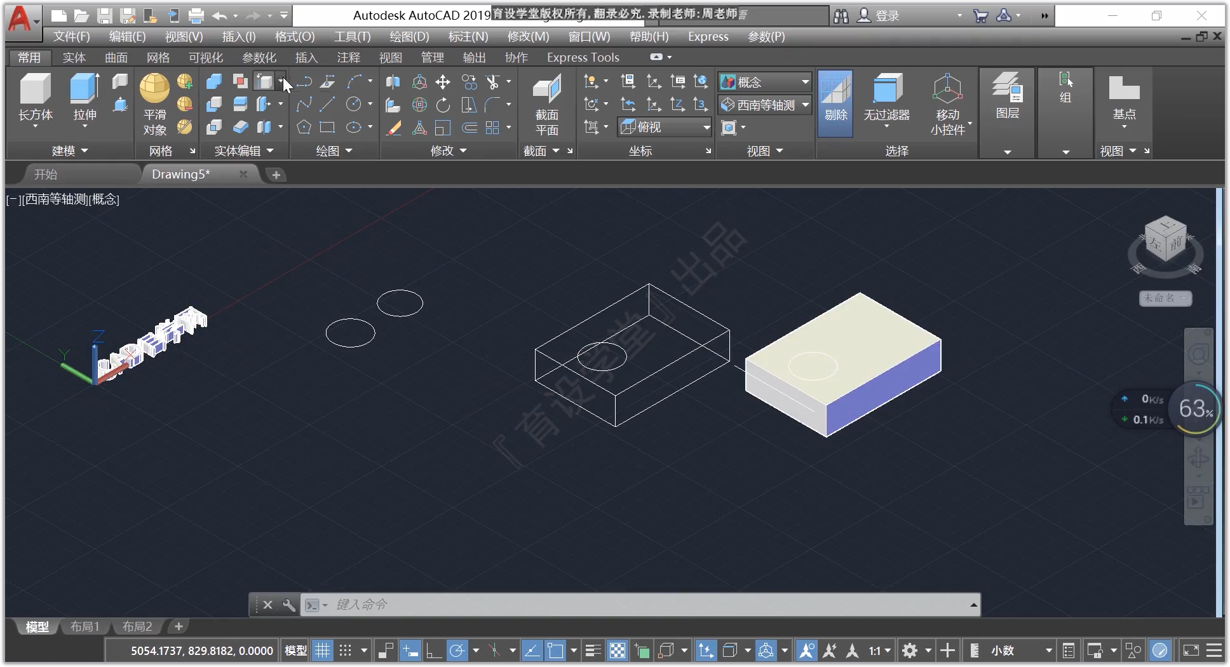Viewport: 1230px width, 667px height.
Task: Pick the Circle draw tool
Action: click(353, 104)
